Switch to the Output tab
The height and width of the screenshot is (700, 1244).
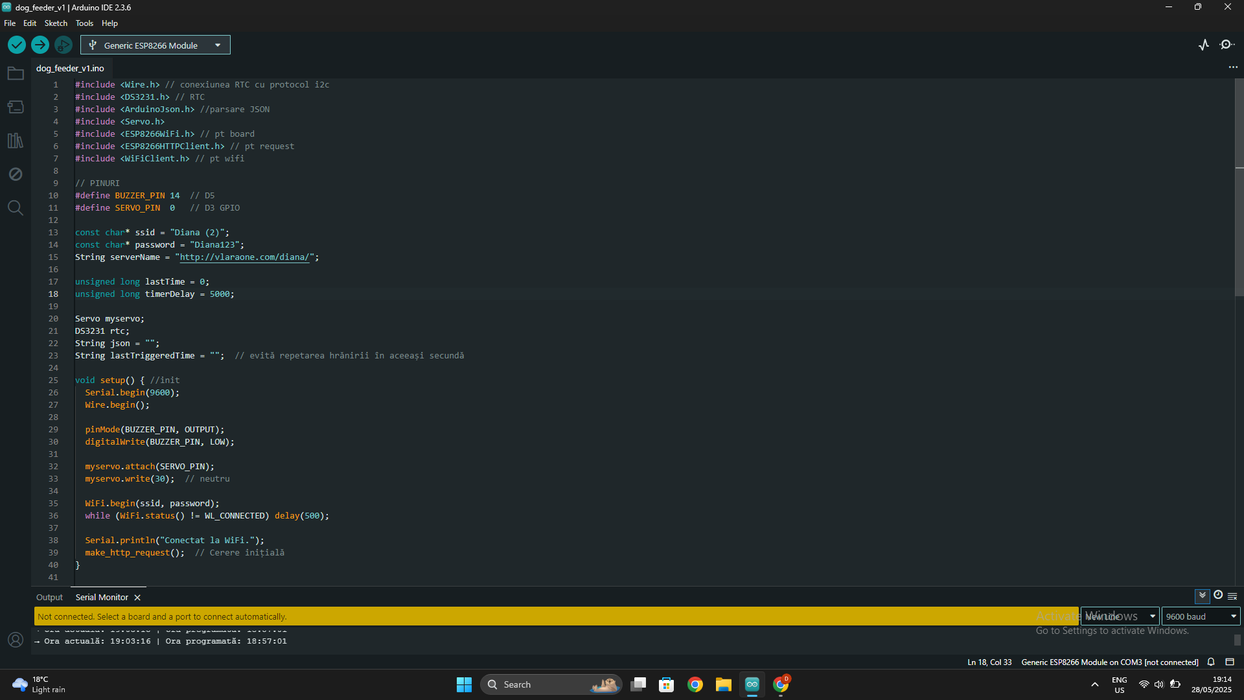click(49, 598)
